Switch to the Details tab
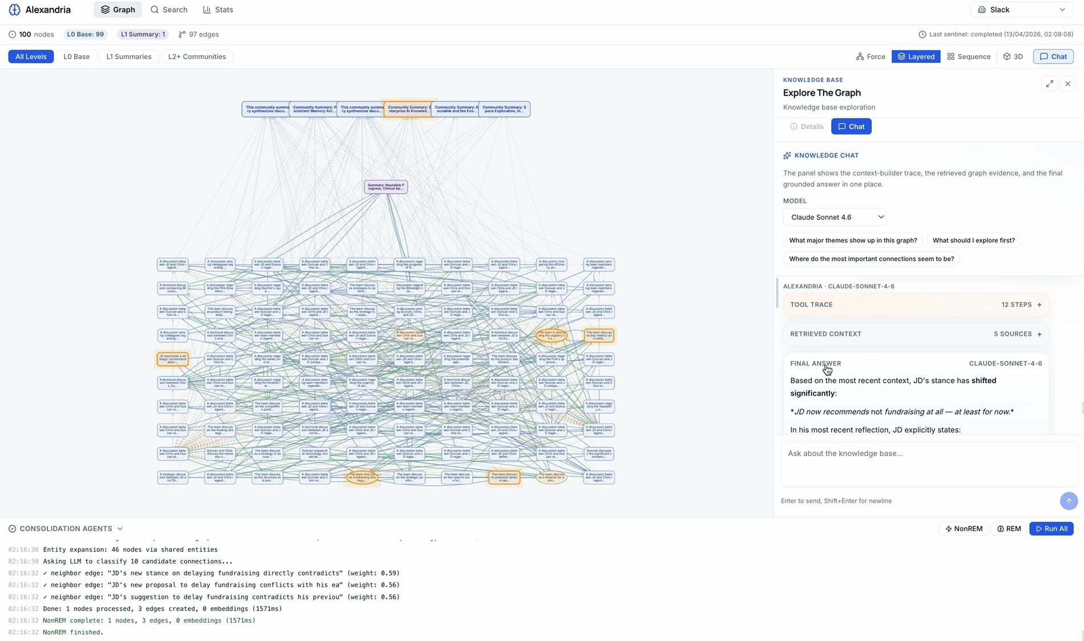 tap(807, 126)
